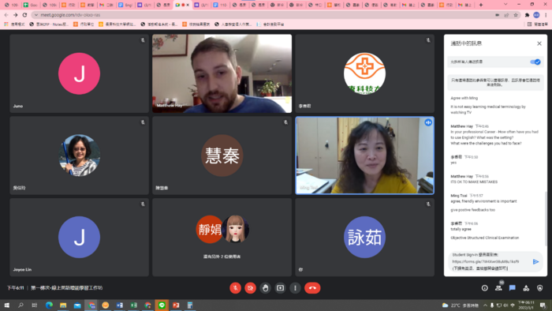This screenshot has width=552, height=311.
Task: Open the Apps bookmark shortcut
Action: [14, 24]
